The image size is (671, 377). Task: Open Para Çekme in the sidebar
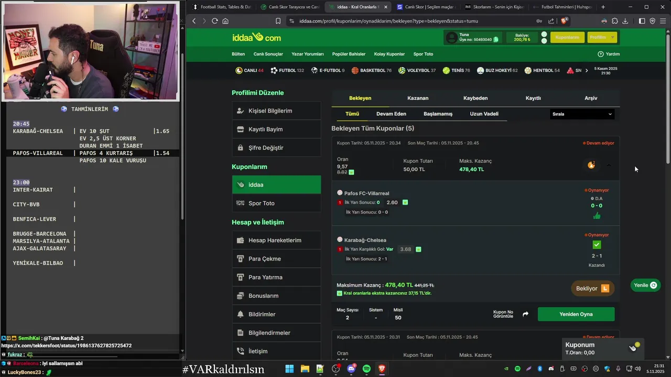[276, 259]
